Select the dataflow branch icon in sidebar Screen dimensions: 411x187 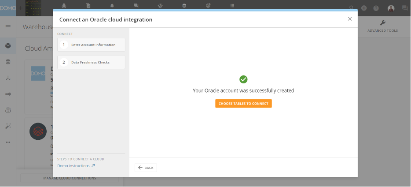(x=8, y=78)
